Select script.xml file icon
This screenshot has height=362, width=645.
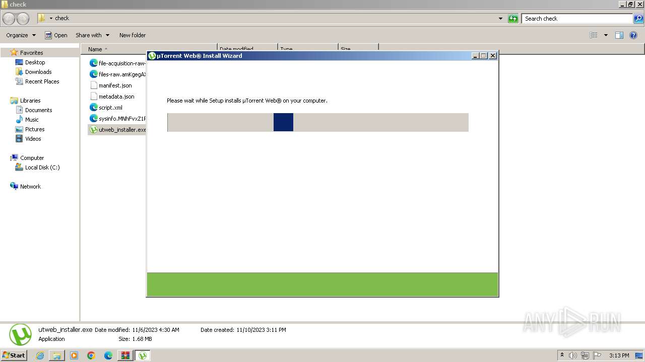93,108
